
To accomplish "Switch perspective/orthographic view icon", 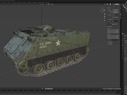I will point(105,20).
